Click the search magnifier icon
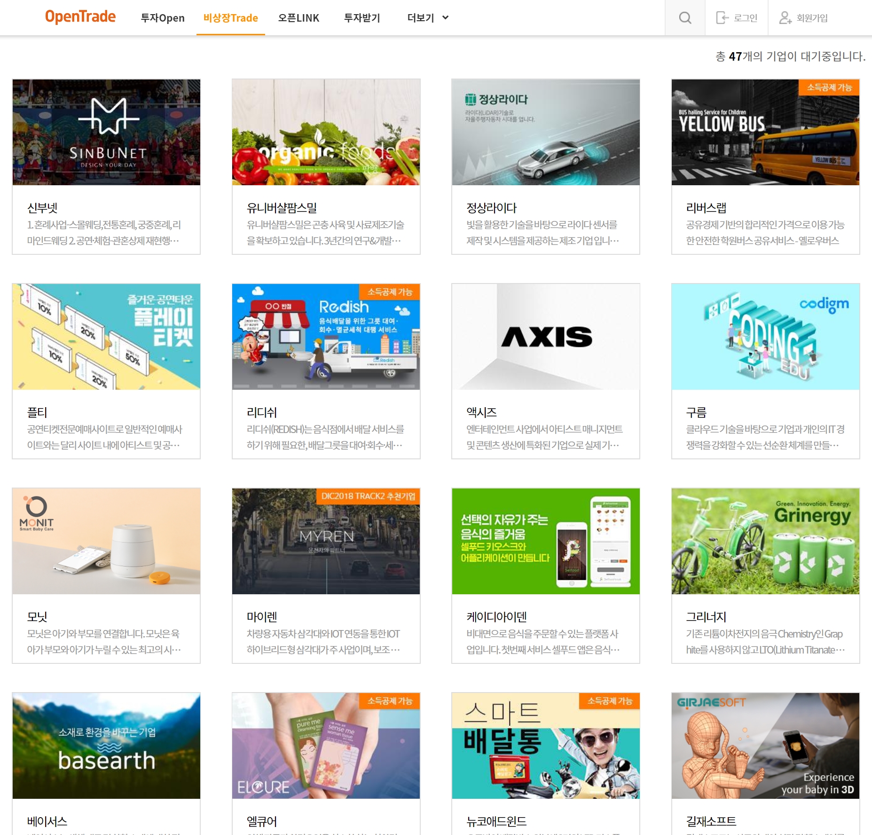Viewport: 872px width, 835px height. pos(685,18)
